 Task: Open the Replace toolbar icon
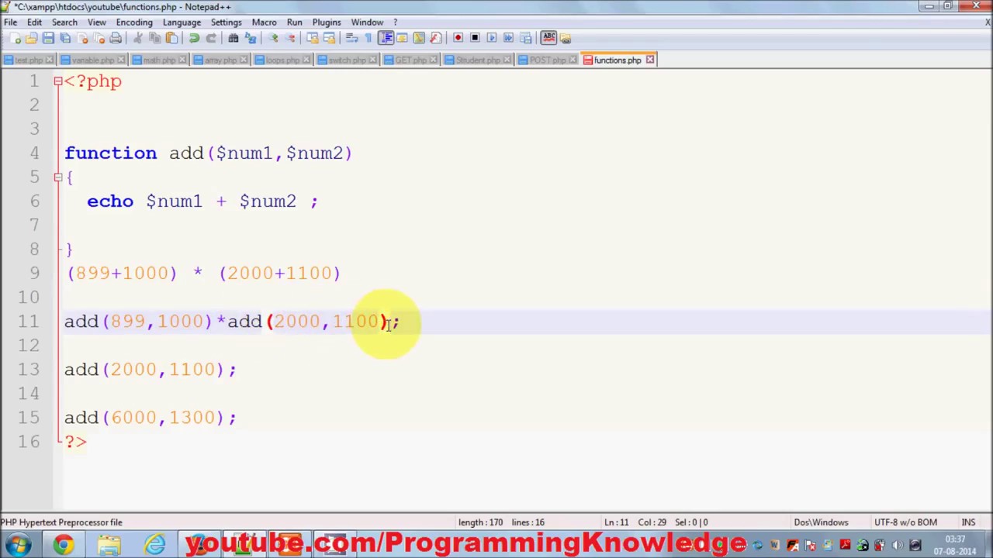point(251,38)
